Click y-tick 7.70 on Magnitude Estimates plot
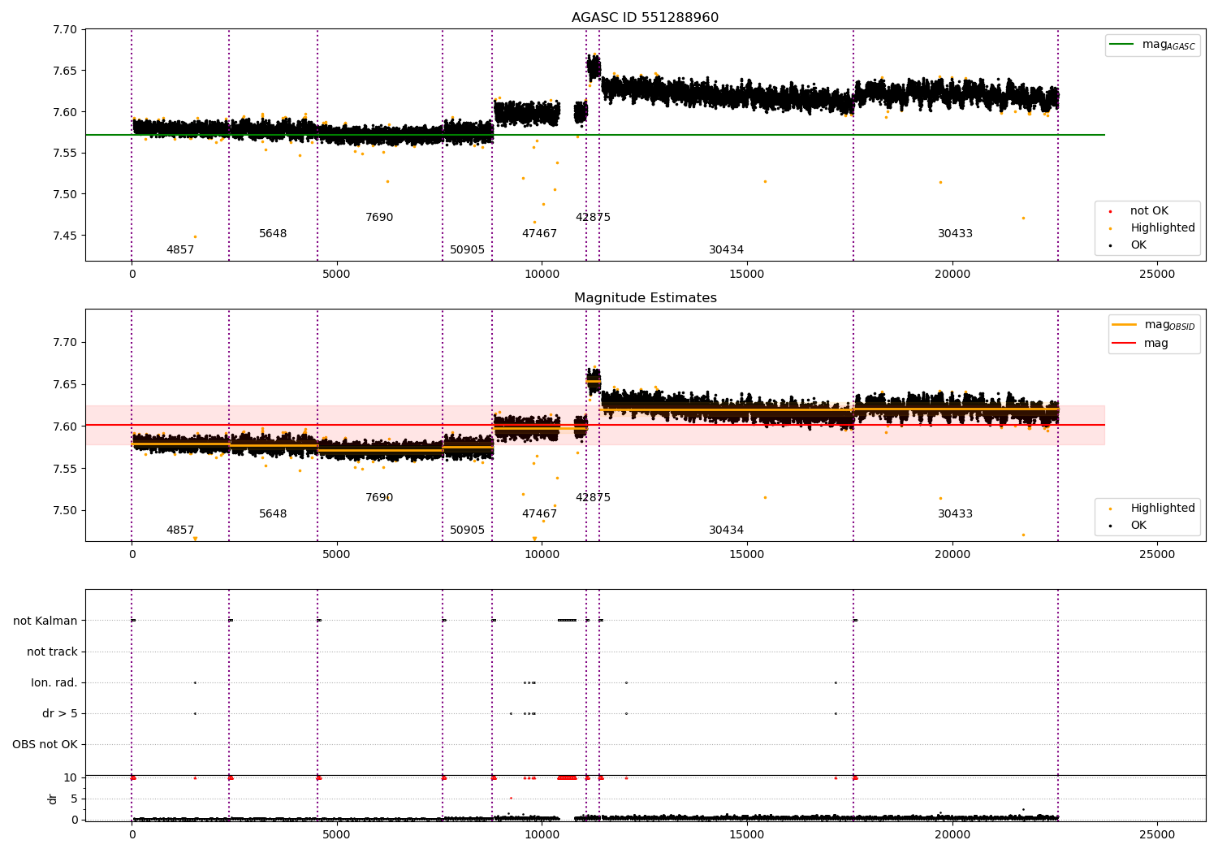This screenshot has height=853, width=1218. (x=65, y=343)
